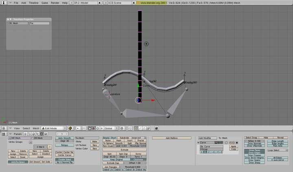Open the Script context panel icon
Viewport: 293px width, 172px height.
(x=29, y=134)
